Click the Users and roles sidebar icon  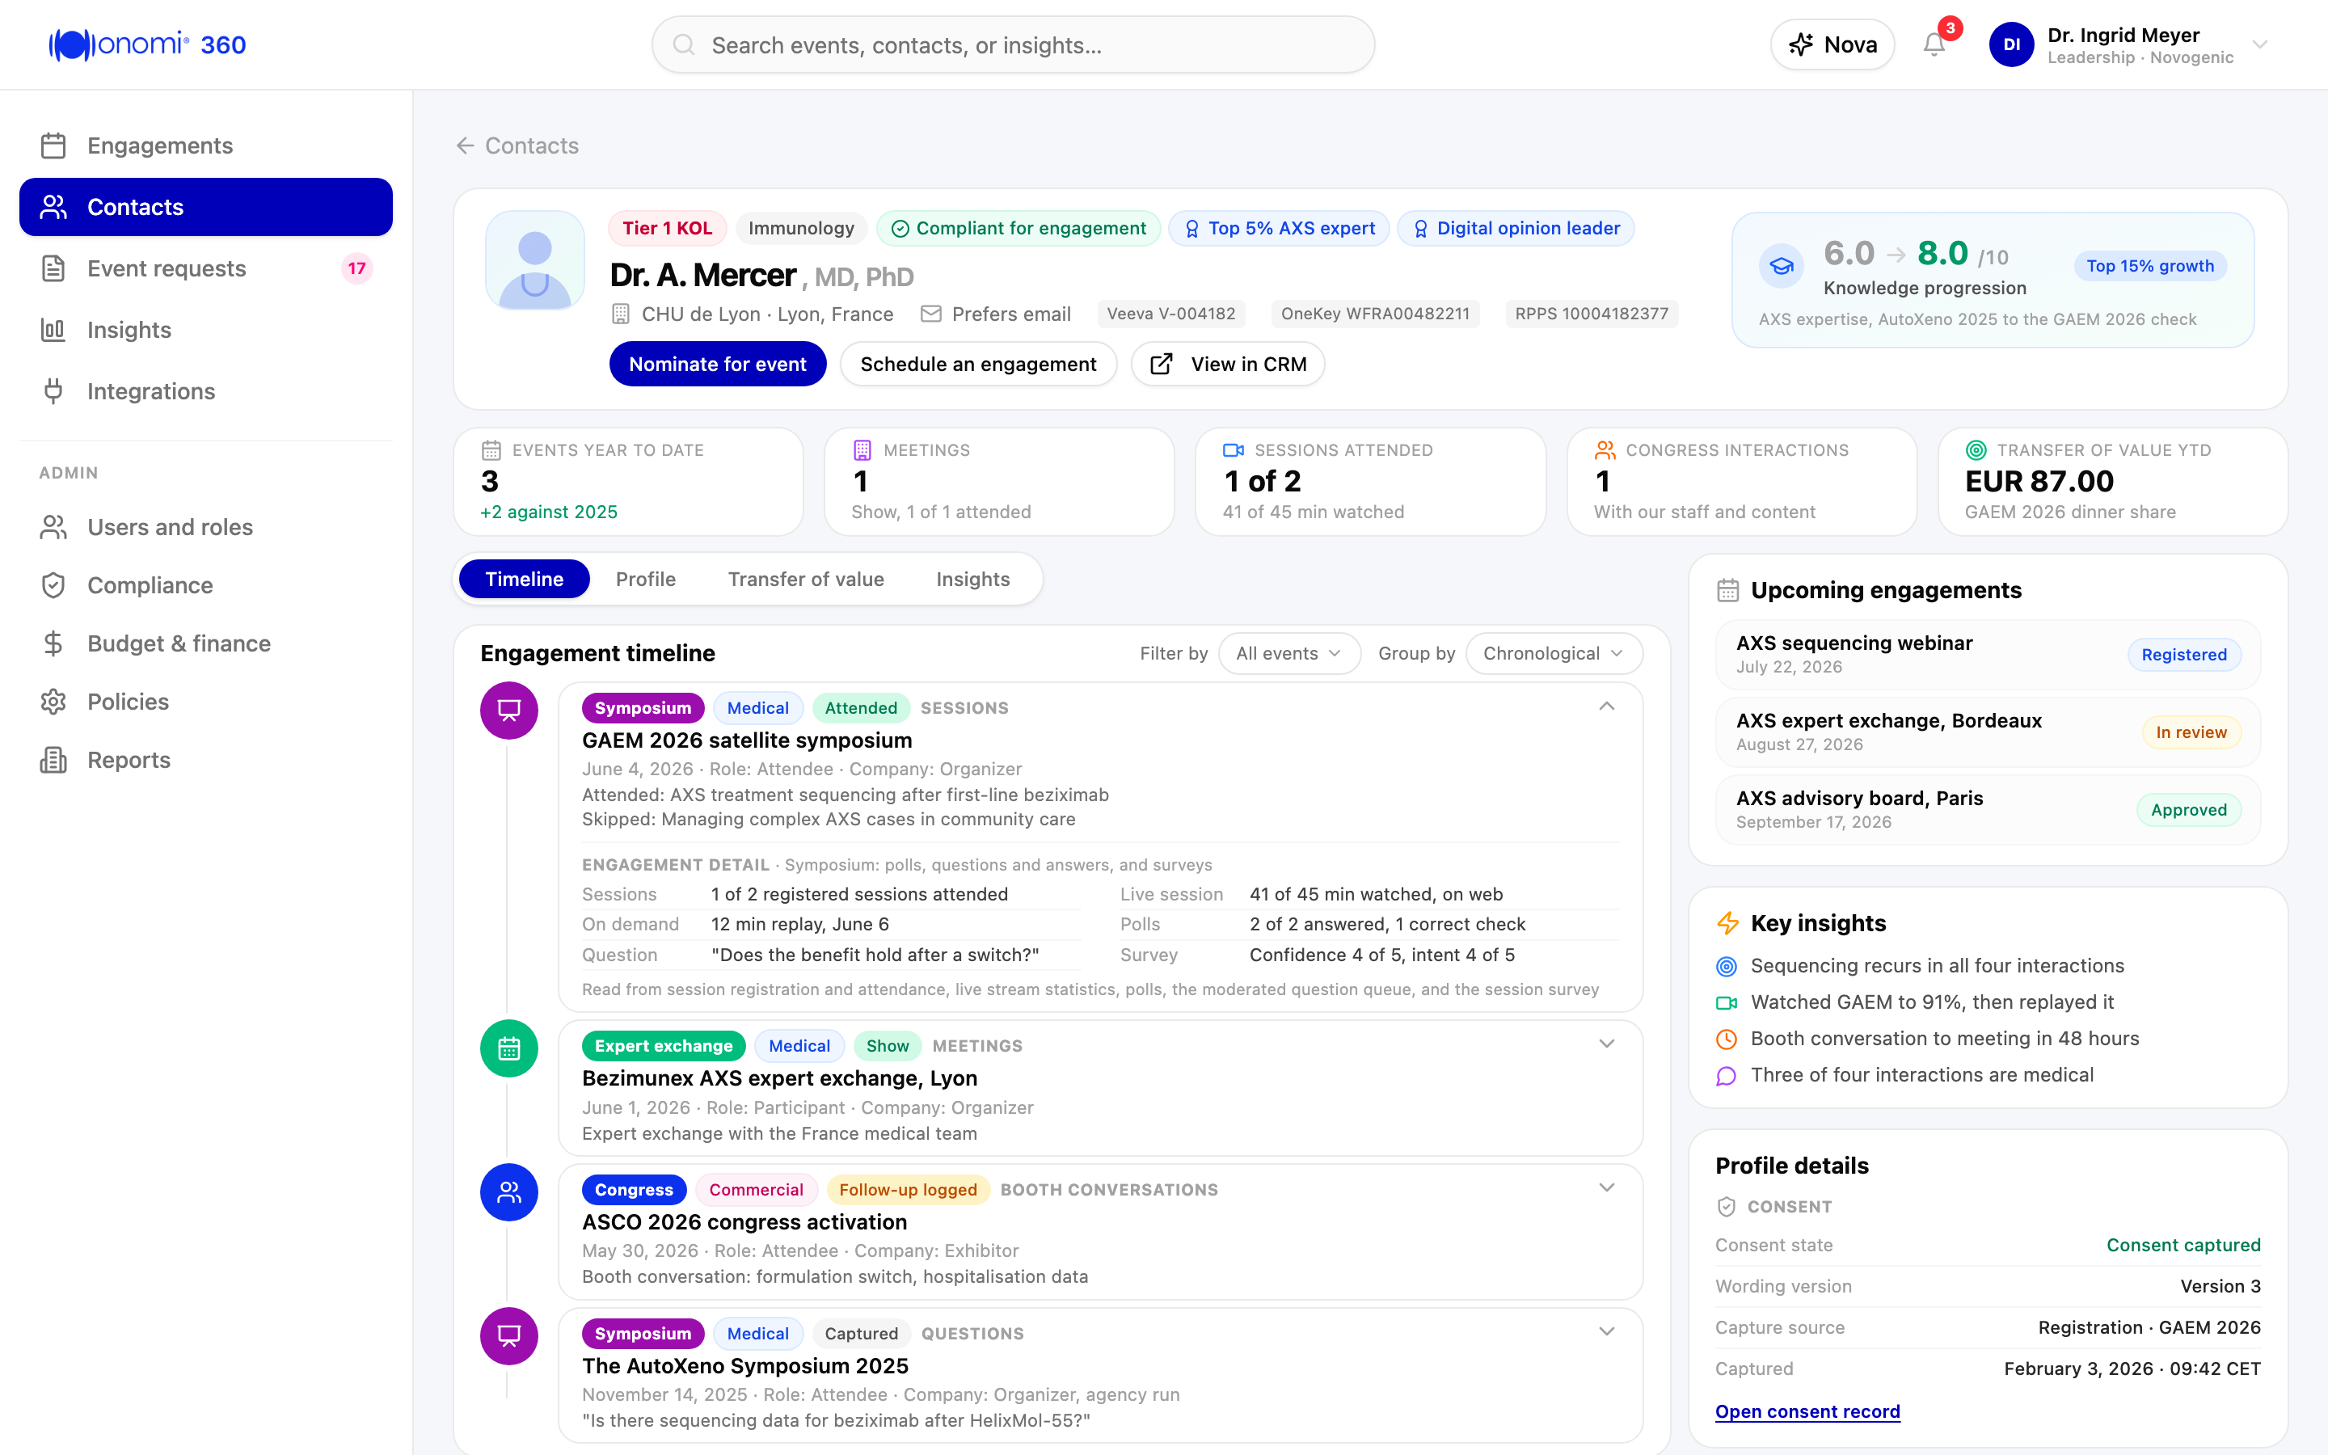click(54, 527)
